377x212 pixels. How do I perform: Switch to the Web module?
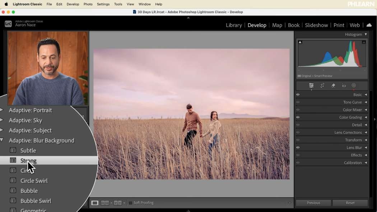click(355, 25)
